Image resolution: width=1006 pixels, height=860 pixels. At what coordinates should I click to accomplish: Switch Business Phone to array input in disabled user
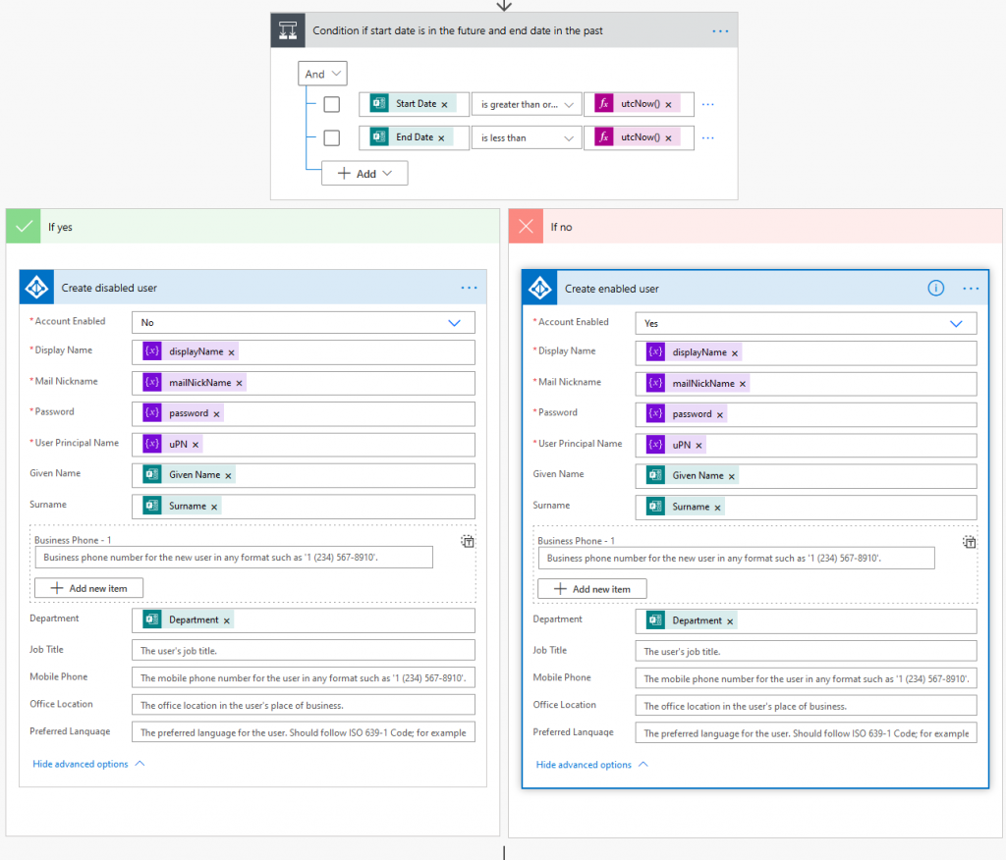[x=468, y=541]
